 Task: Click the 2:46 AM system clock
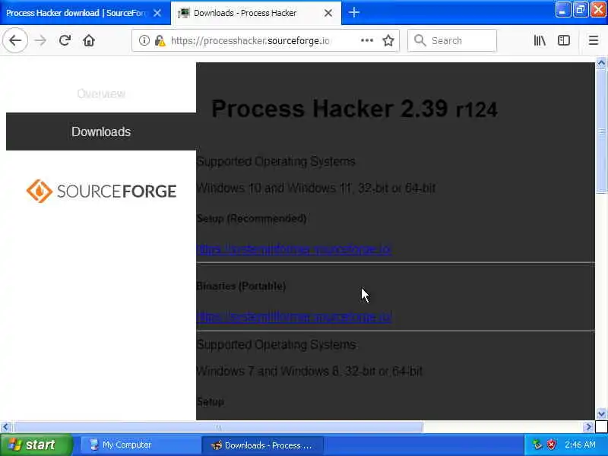tap(580, 445)
